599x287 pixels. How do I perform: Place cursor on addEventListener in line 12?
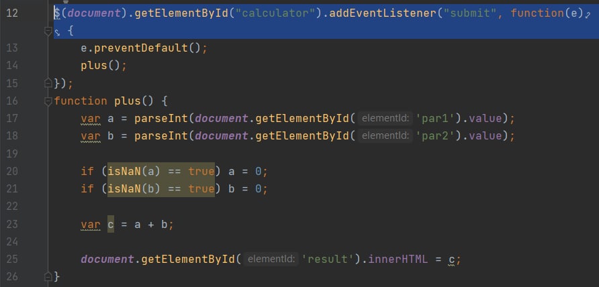tap(383, 13)
